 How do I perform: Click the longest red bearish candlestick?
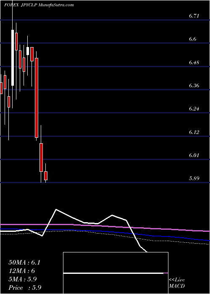click(37, 98)
